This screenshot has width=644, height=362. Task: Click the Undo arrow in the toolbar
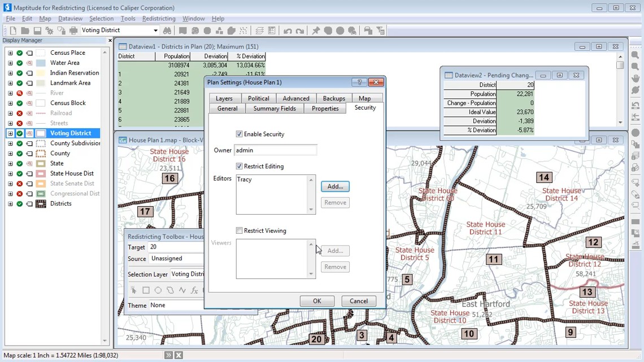click(x=288, y=30)
